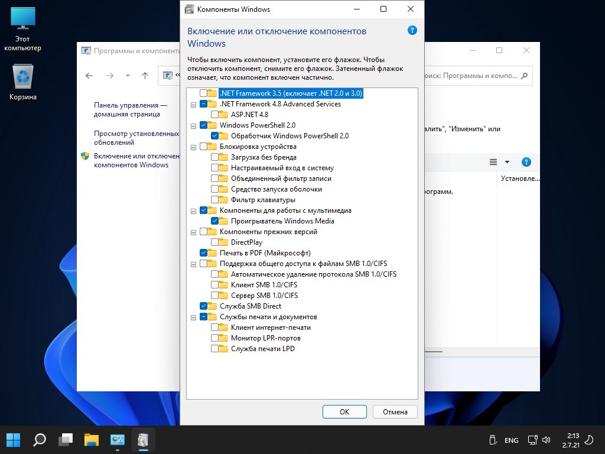605x454 pixels.
Task: Open view options dropdown arrow in Программы и компоненты
Action: [x=507, y=162]
